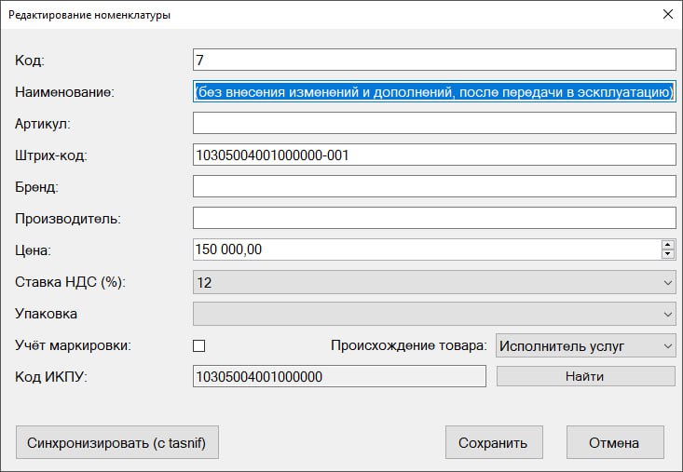
Task: Focus the empty Артикул field
Action: (433, 123)
